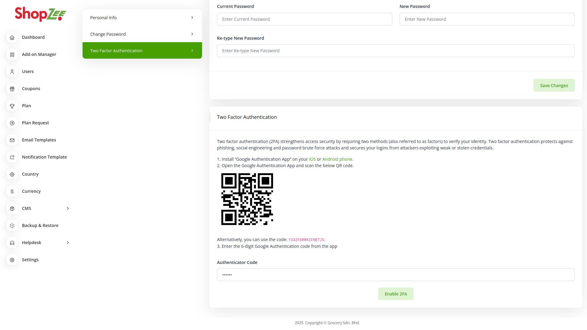Click the Enable 2FA button
Viewport: 587px width, 330px height.
tap(396, 294)
